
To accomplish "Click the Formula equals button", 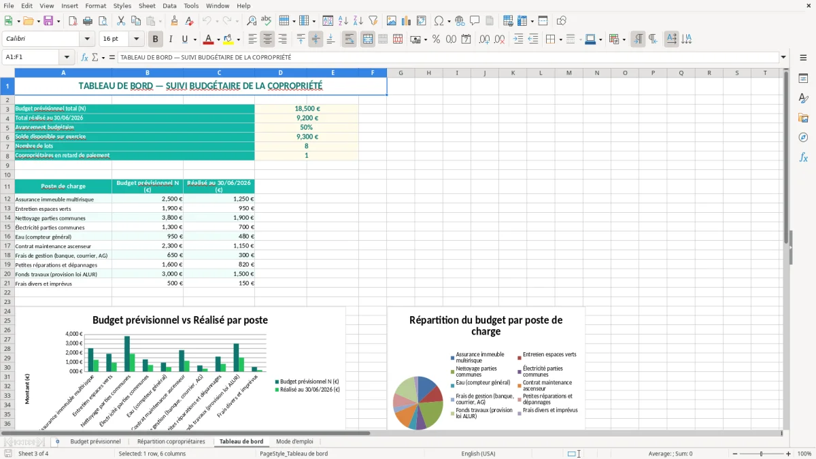I will 112,57.
